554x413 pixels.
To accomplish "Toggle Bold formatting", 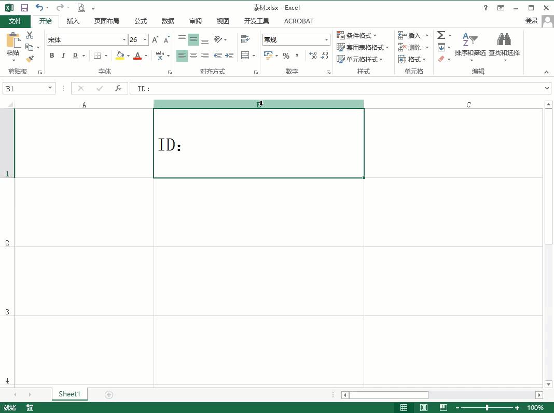I will click(52, 56).
